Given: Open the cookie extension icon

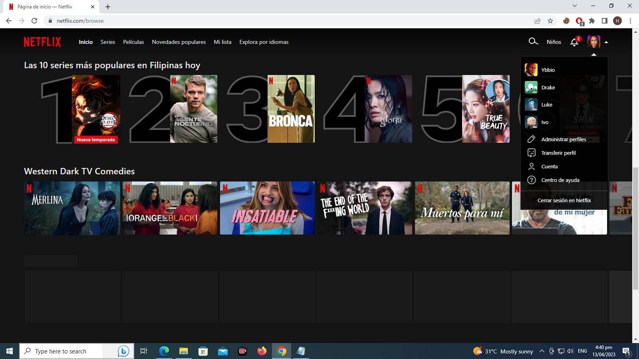Looking at the screenshot, I should pos(566,21).
